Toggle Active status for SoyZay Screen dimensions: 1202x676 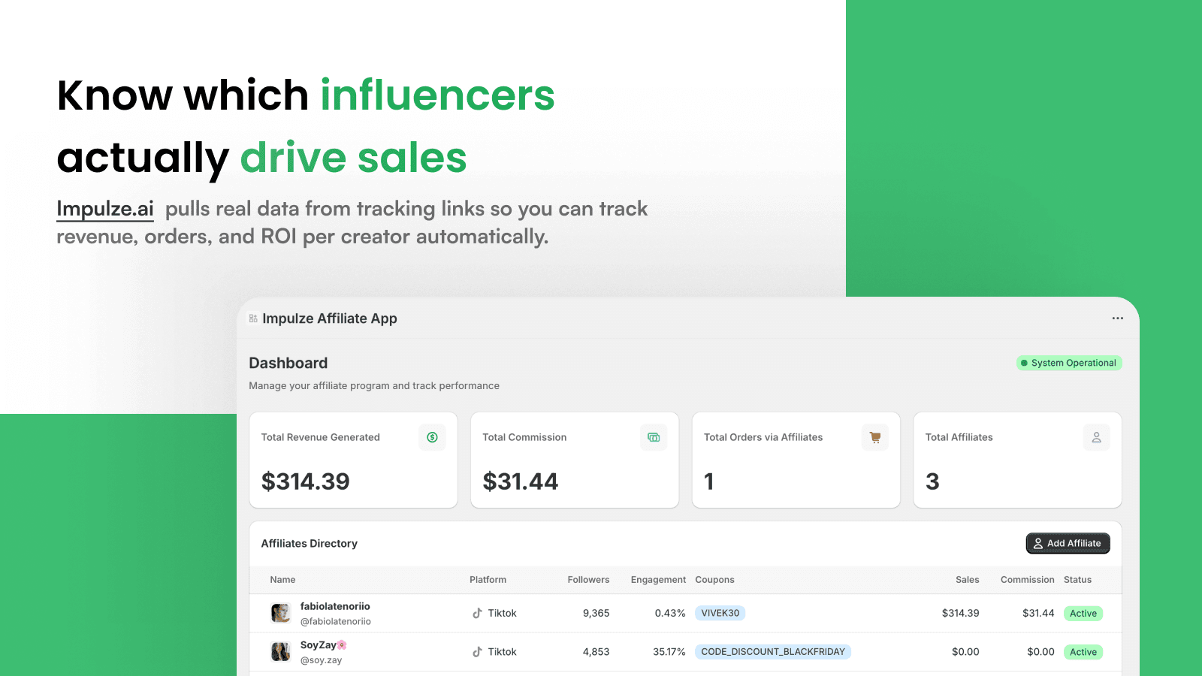click(1083, 652)
